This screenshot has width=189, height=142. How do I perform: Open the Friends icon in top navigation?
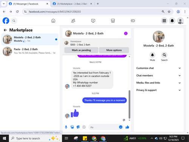(73, 21)
